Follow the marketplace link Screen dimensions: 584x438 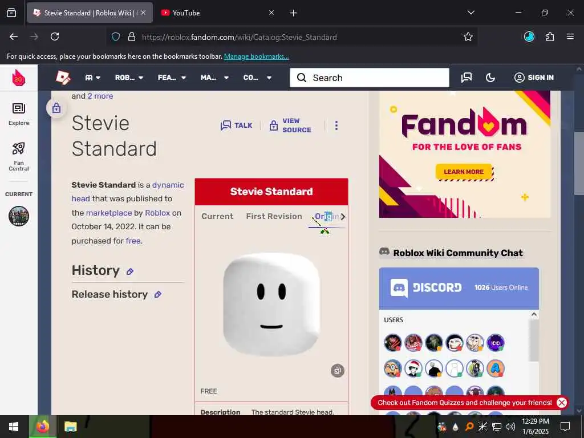point(109,213)
